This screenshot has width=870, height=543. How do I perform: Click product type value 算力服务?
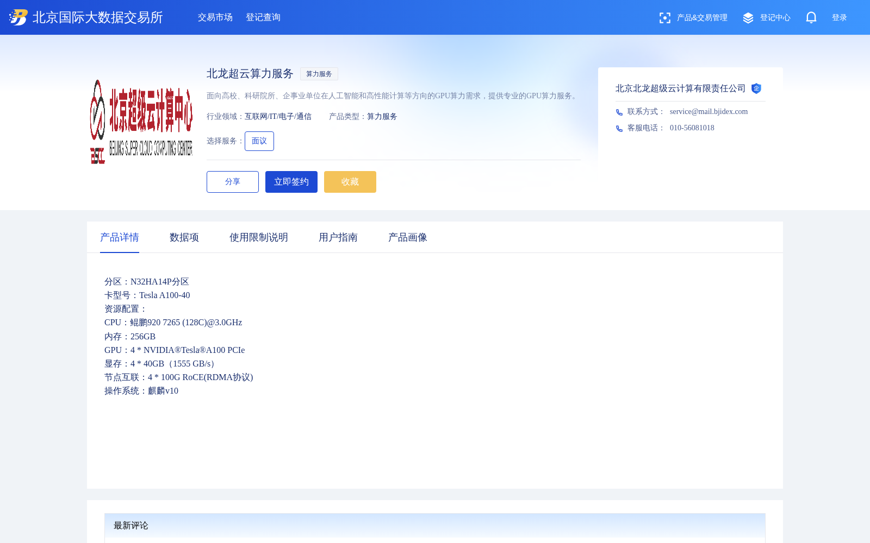click(x=382, y=116)
